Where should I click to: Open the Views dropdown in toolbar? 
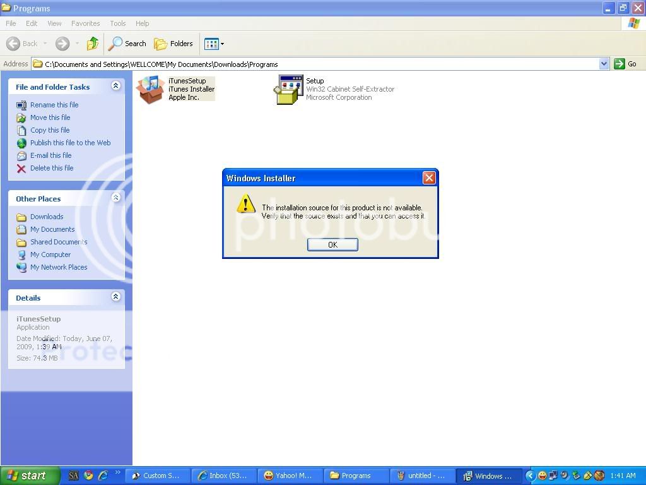214,44
